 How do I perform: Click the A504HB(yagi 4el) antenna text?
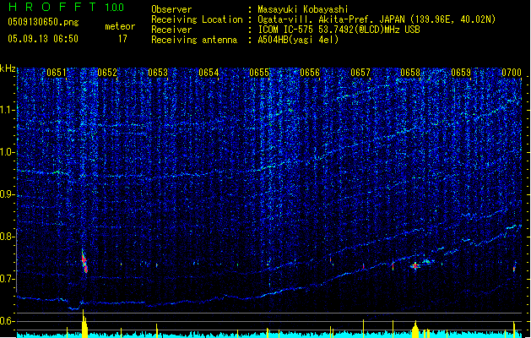(298, 40)
